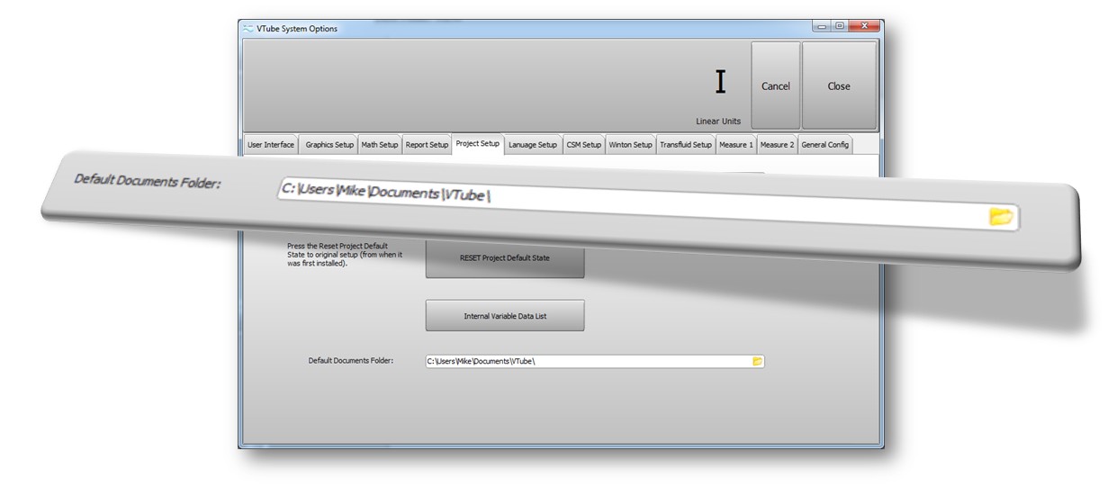
Task: Show the Winton Setup tab
Action: tap(630, 145)
